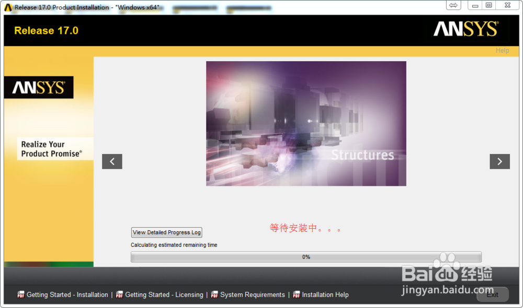Open the Installation Help document
Viewport: 523px width, 308px height.
point(325,294)
